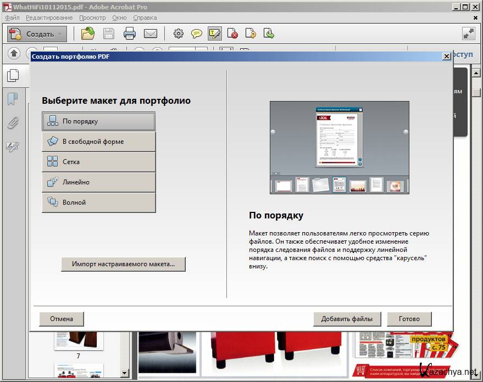Image resolution: width=483 pixels, height=382 pixels.
Task: Open the bookmarks panel icon in sidebar
Action: point(13,99)
